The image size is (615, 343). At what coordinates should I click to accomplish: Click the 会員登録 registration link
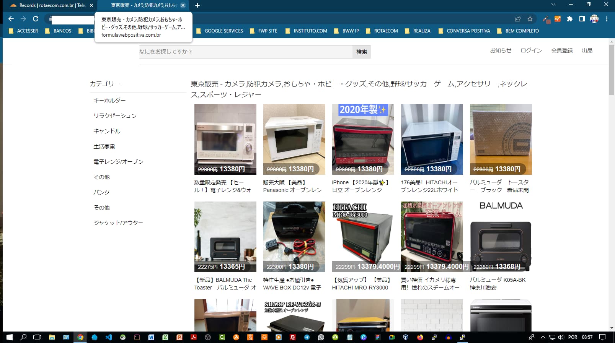click(x=562, y=50)
